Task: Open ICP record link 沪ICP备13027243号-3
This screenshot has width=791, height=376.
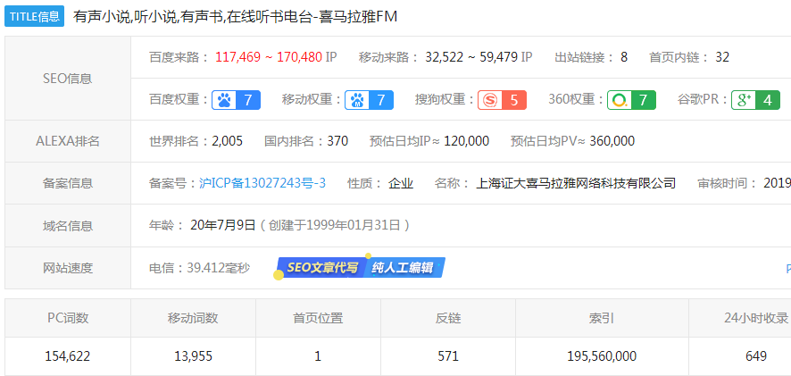Action: [262, 183]
